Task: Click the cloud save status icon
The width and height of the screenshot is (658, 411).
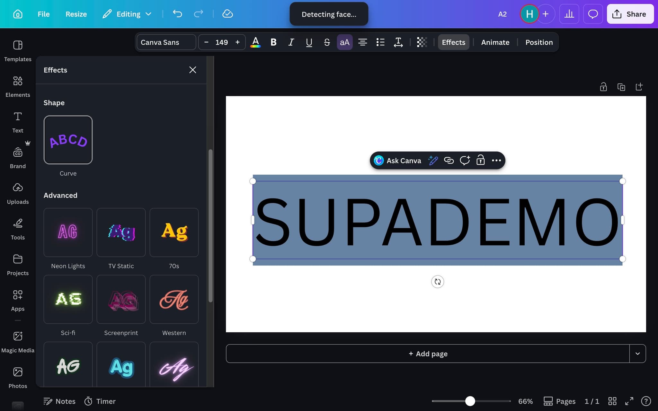Action: [x=227, y=14]
